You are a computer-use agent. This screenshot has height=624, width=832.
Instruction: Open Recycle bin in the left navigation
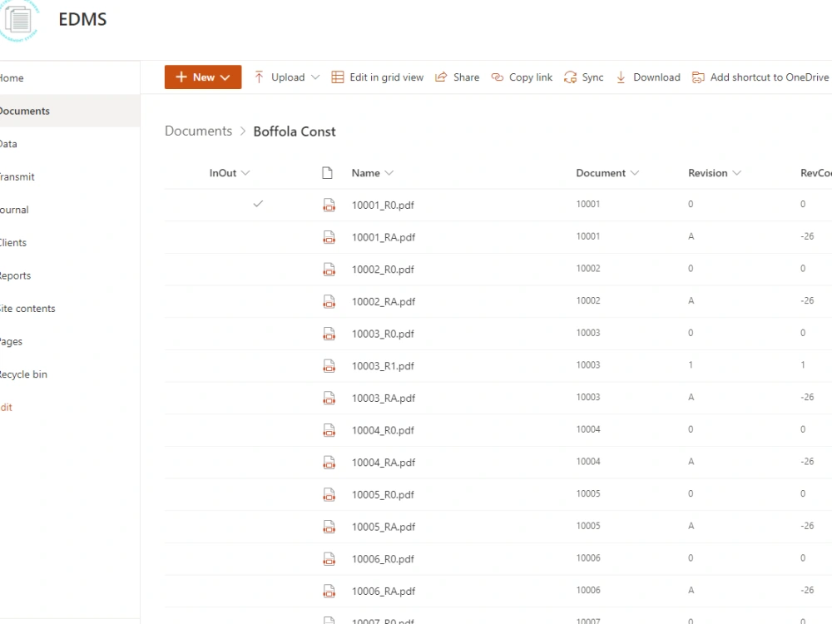click(23, 374)
